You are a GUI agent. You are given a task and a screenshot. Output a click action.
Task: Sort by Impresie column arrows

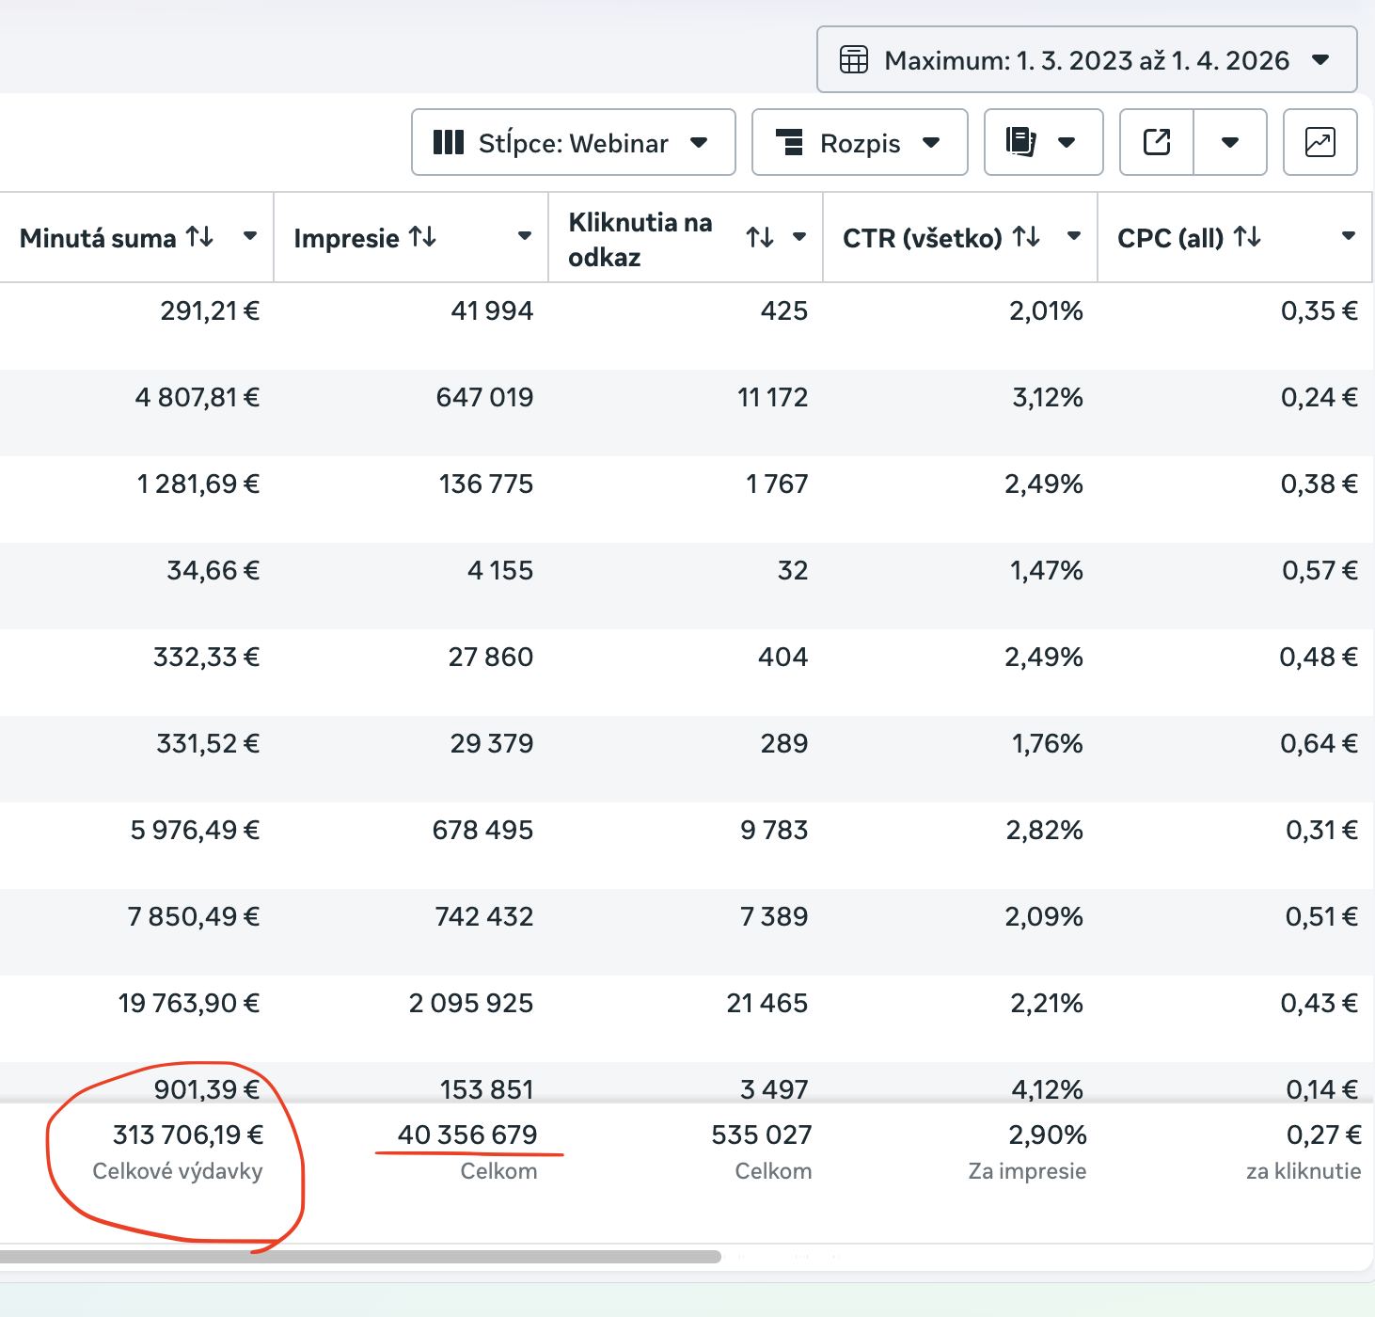[x=423, y=237]
